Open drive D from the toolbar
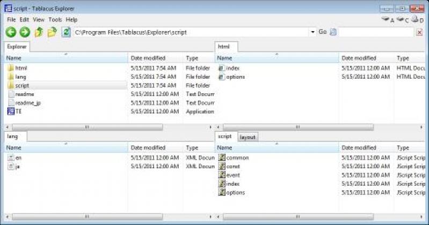429x225 pixels. [x=418, y=20]
